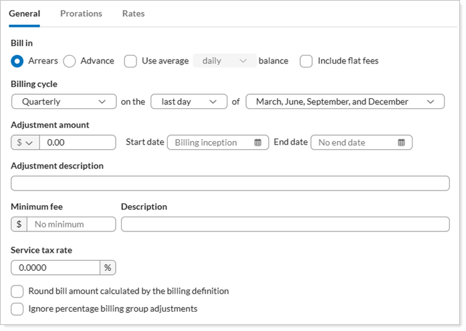The width and height of the screenshot is (466, 331).
Task: Select the Arrears radio button
Action: [x=17, y=61]
